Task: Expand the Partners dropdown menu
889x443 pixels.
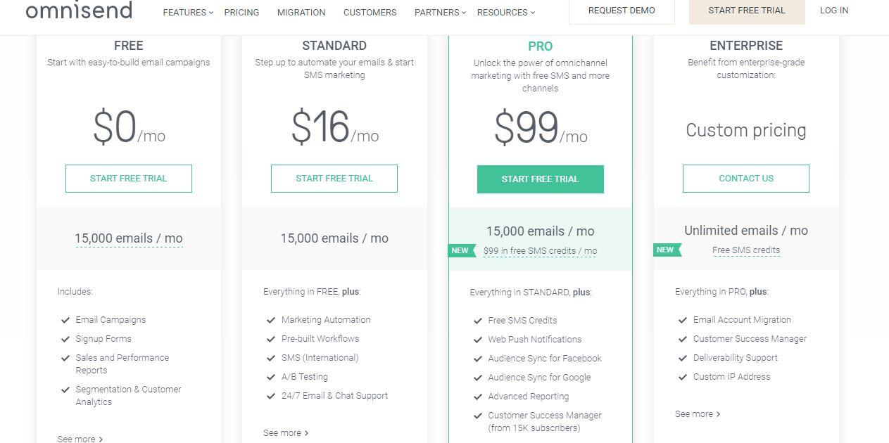Action: [440, 12]
